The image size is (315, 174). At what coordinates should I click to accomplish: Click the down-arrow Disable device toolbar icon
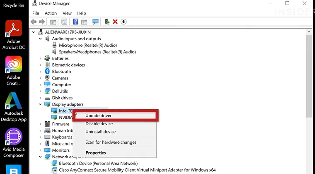(x=124, y=22)
